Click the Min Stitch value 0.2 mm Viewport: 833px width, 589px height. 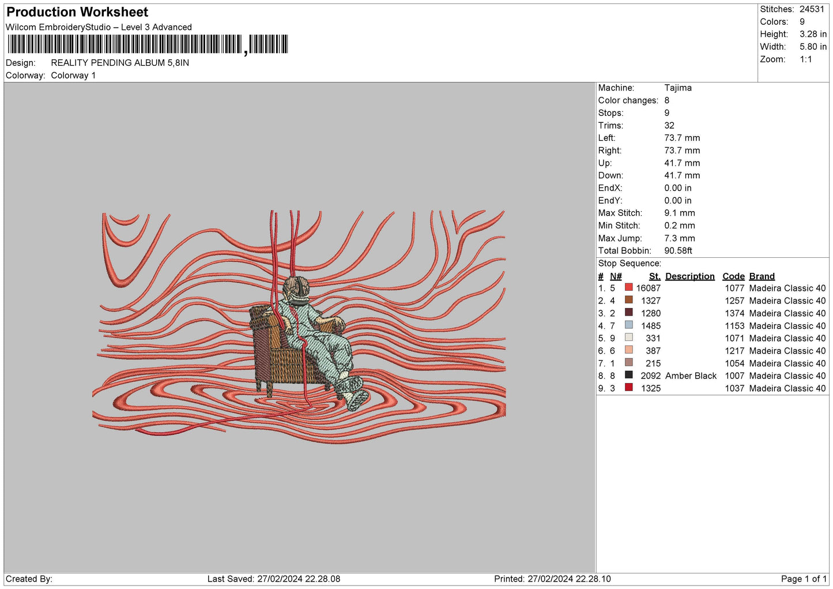point(680,226)
